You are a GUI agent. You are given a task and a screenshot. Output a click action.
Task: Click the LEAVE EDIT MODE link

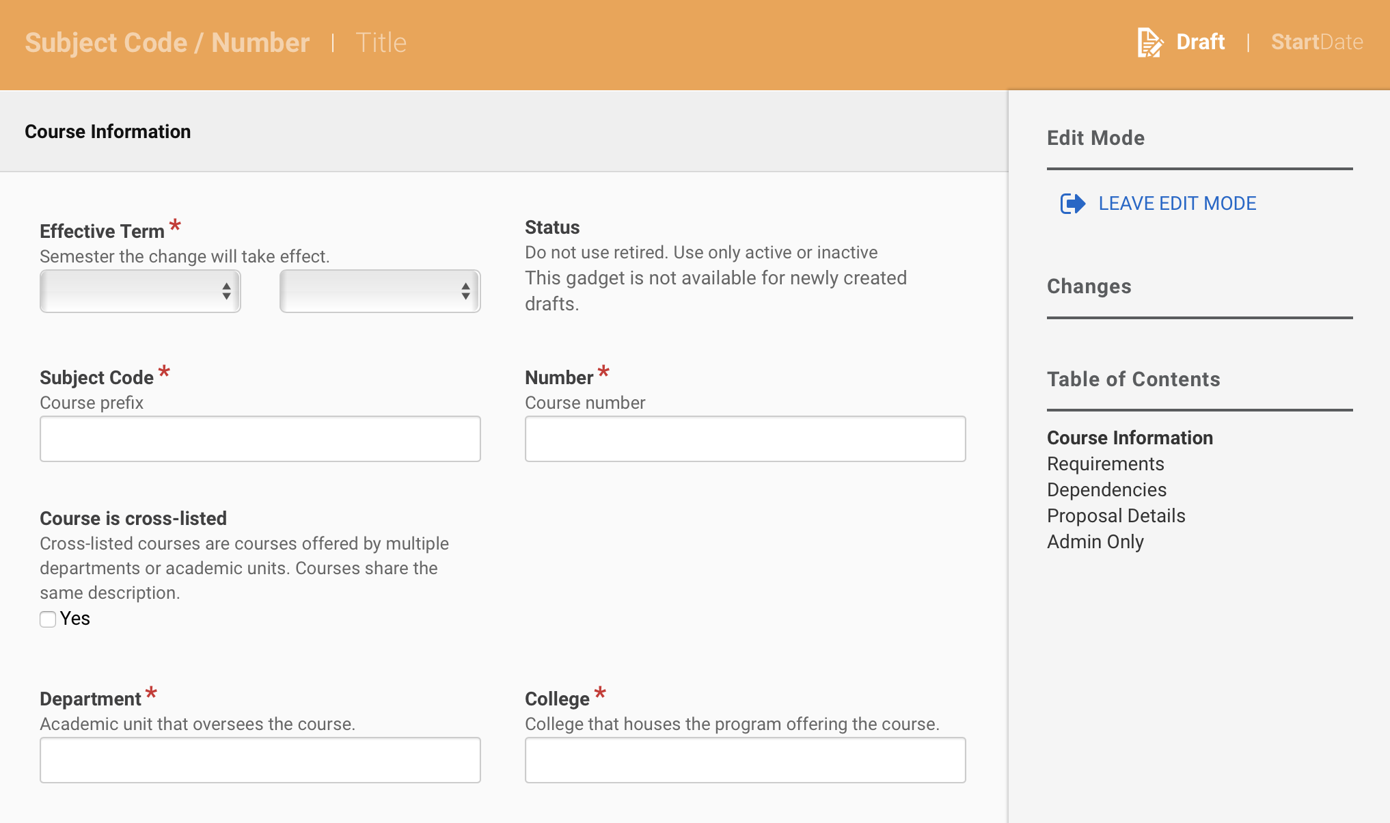tap(1177, 204)
